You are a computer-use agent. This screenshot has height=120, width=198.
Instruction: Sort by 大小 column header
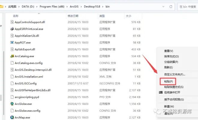point(128,16)
